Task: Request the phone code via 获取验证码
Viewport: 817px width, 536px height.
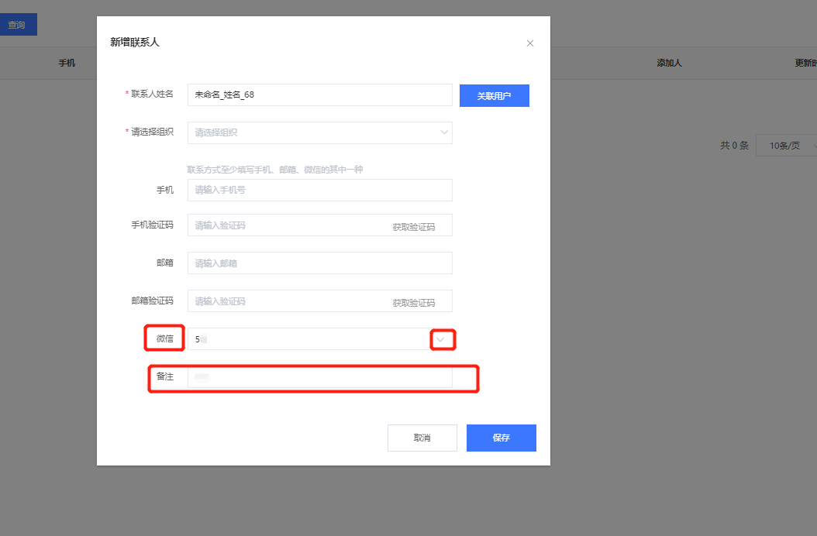Action: (413, 227)
